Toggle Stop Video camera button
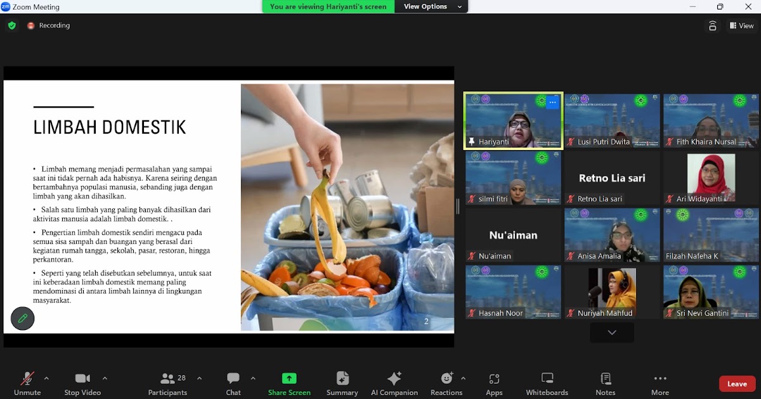The width and height of the screenshot is (761, 399). pyautogui.click(x=82, y=383)
